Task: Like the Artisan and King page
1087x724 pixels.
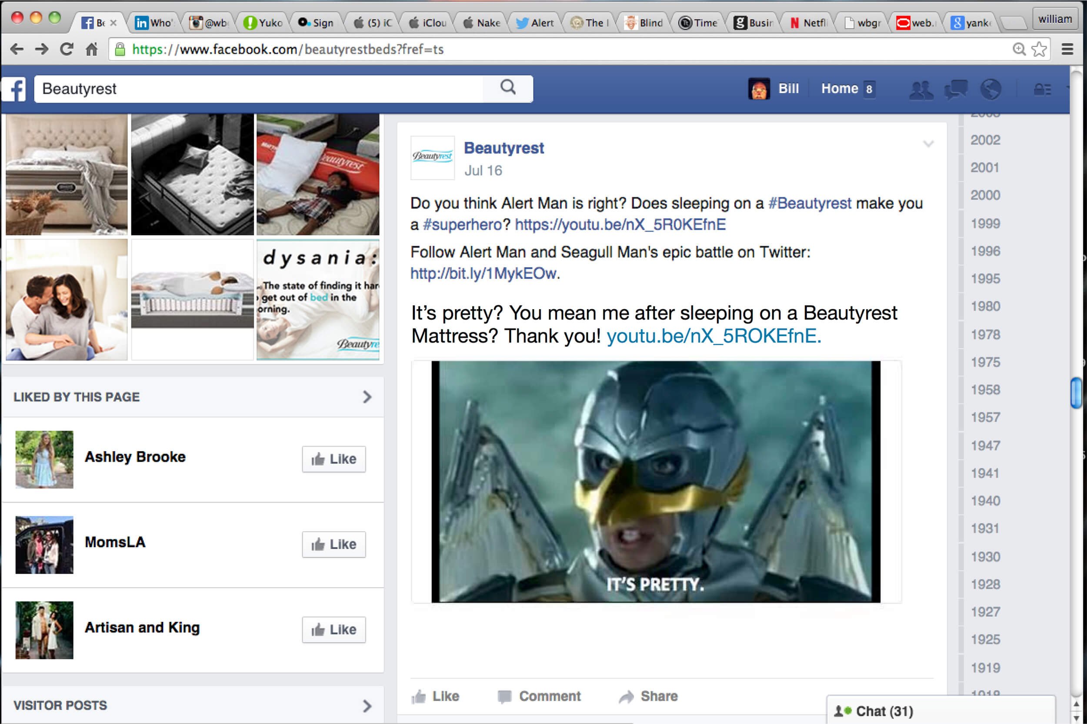Action: (x=333, y=630)
